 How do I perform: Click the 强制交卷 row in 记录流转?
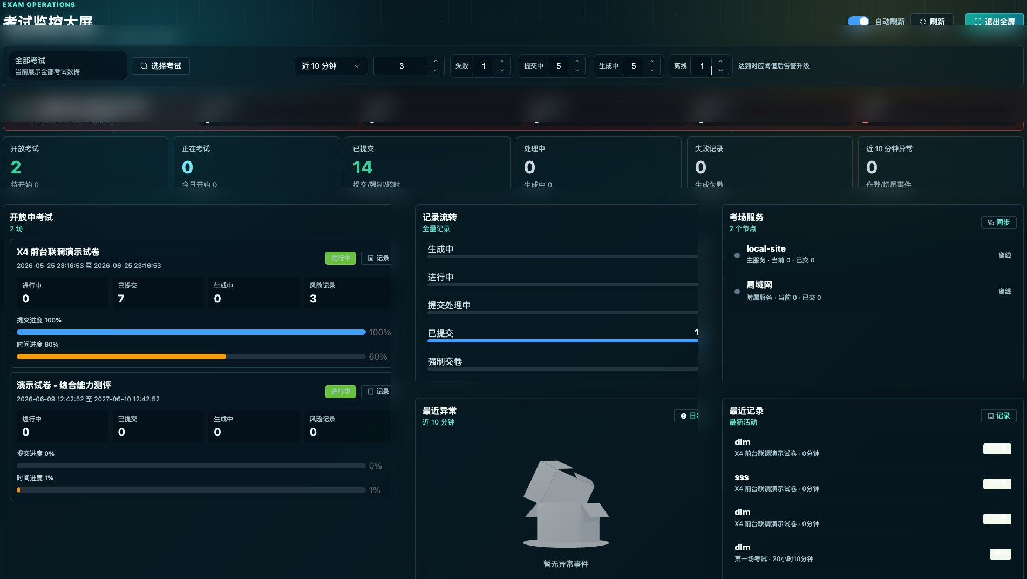coord(562,363)
